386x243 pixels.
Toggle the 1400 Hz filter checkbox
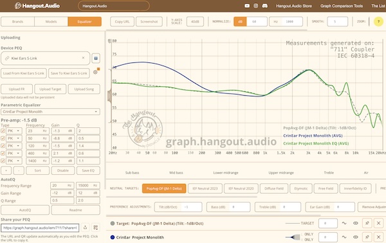pyautogui.click(x=3, y=161)
